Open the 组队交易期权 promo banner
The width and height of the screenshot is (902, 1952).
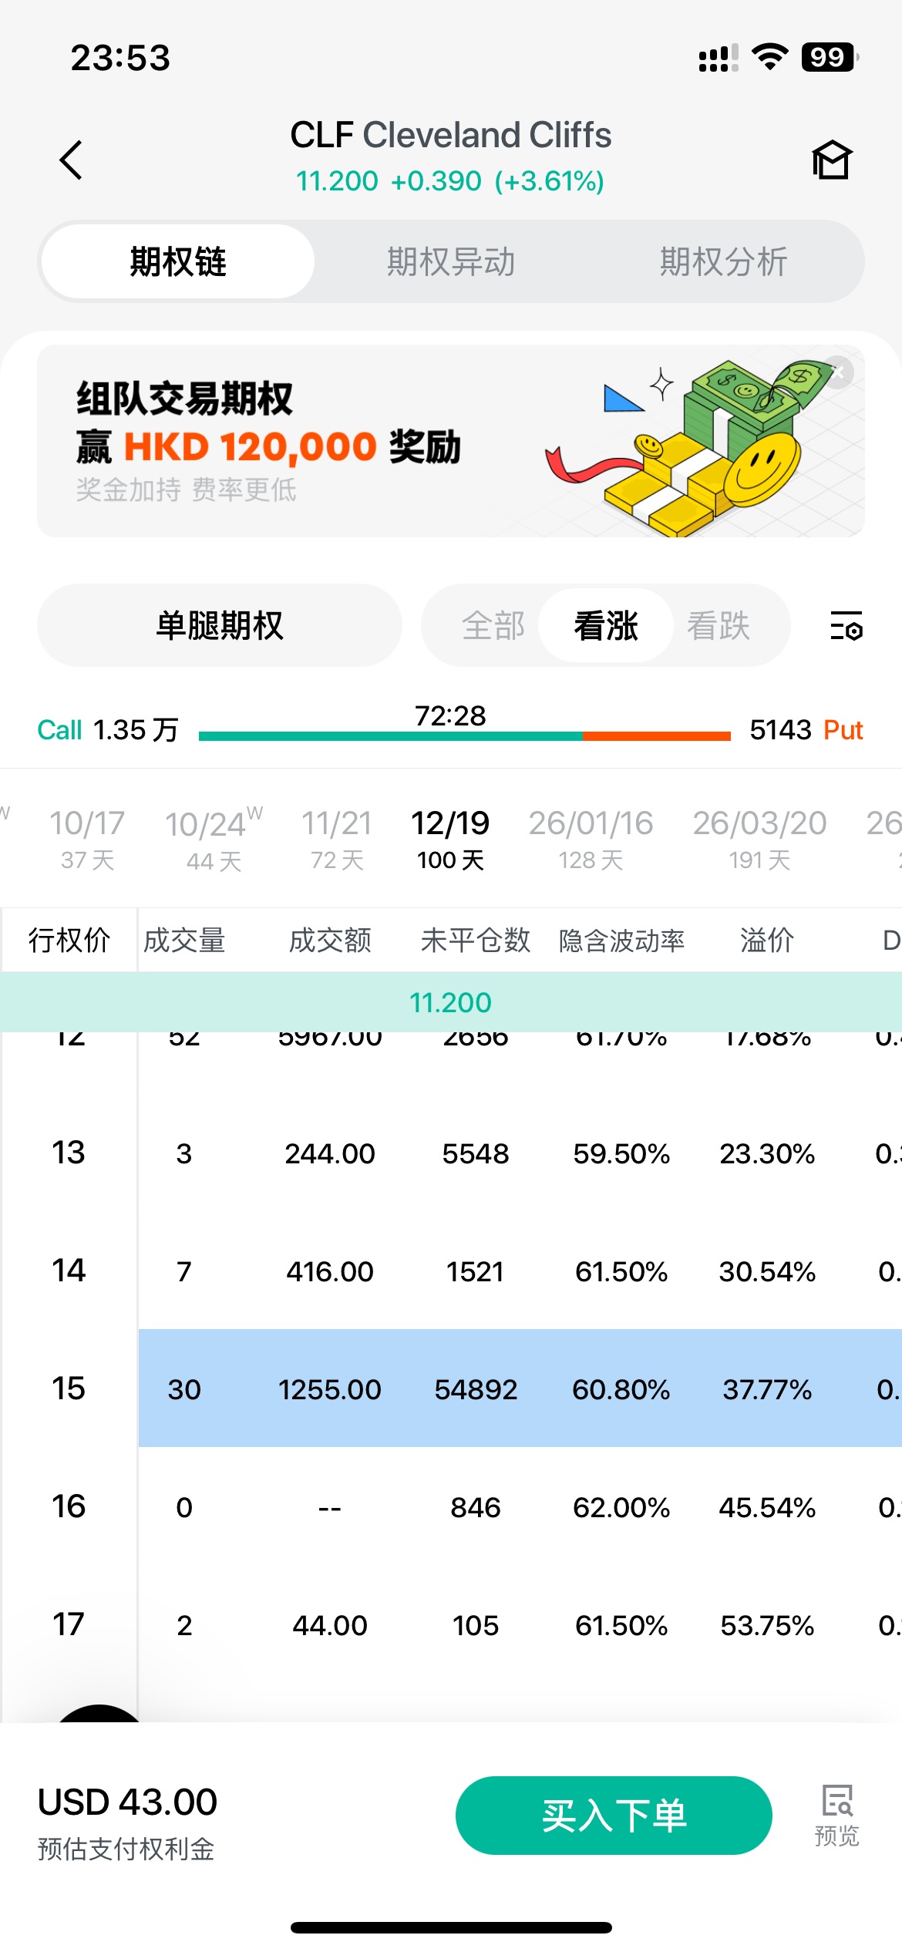coord(451,441)
